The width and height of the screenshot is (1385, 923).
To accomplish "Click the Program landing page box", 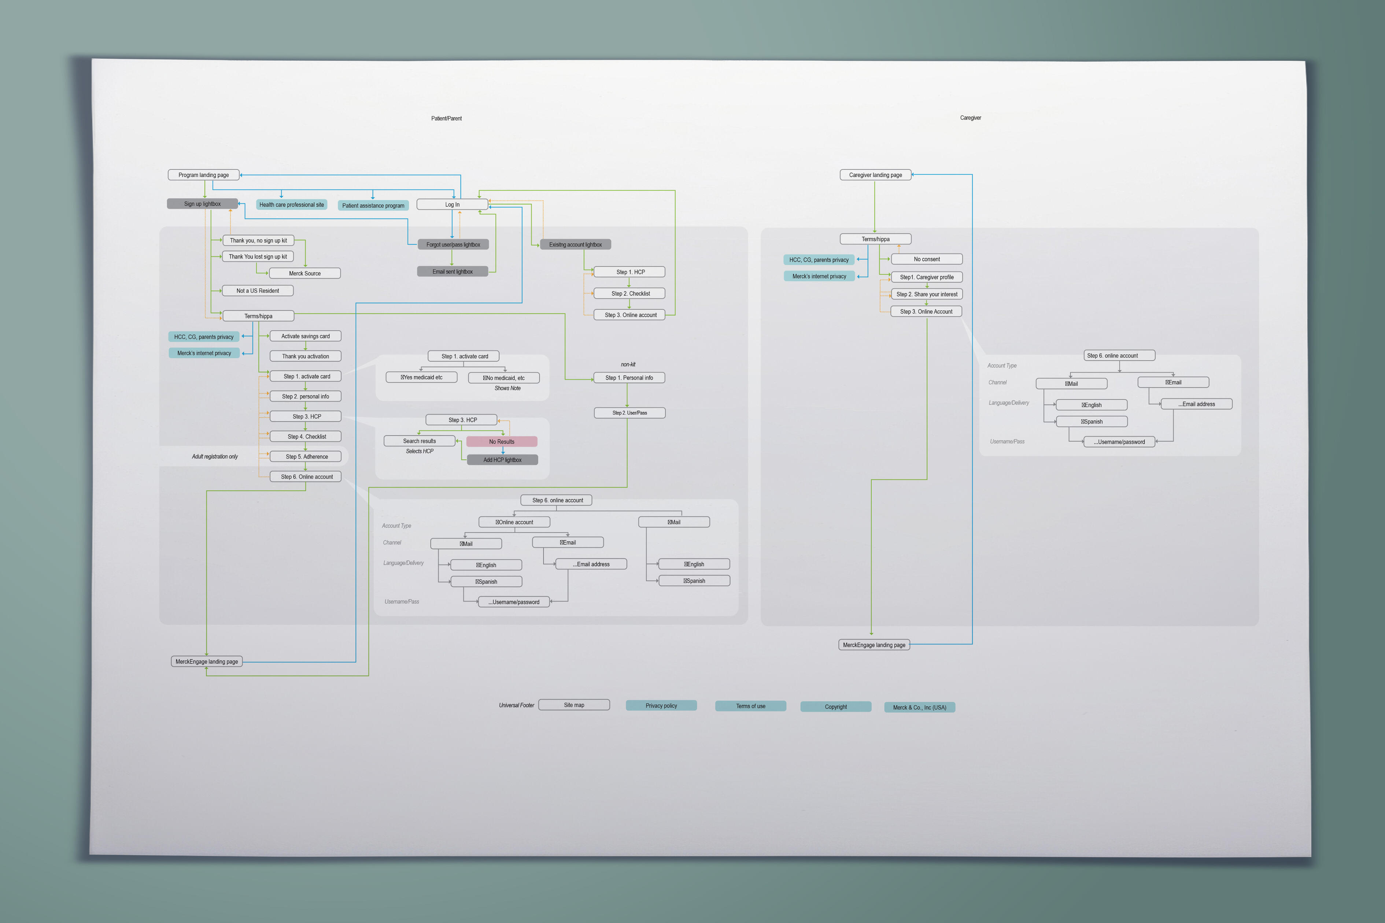I will (x=204, y=175).
